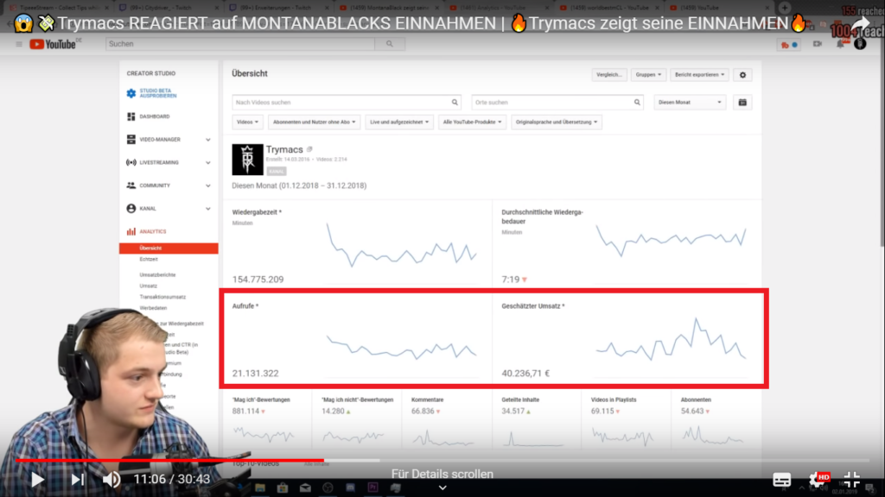Open the account avatar menu in YouTube header
The image size is (885, 497).
tap(860, 44)
